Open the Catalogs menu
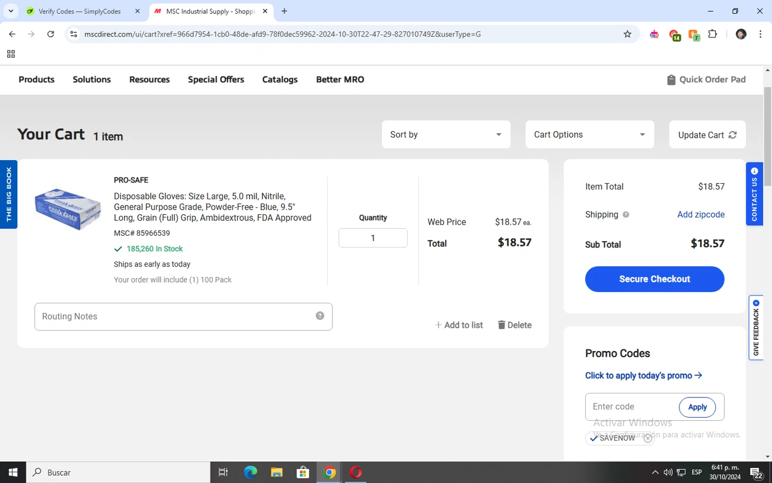The height and width of the screenshot is (483, 772). (x=280, y=79)
